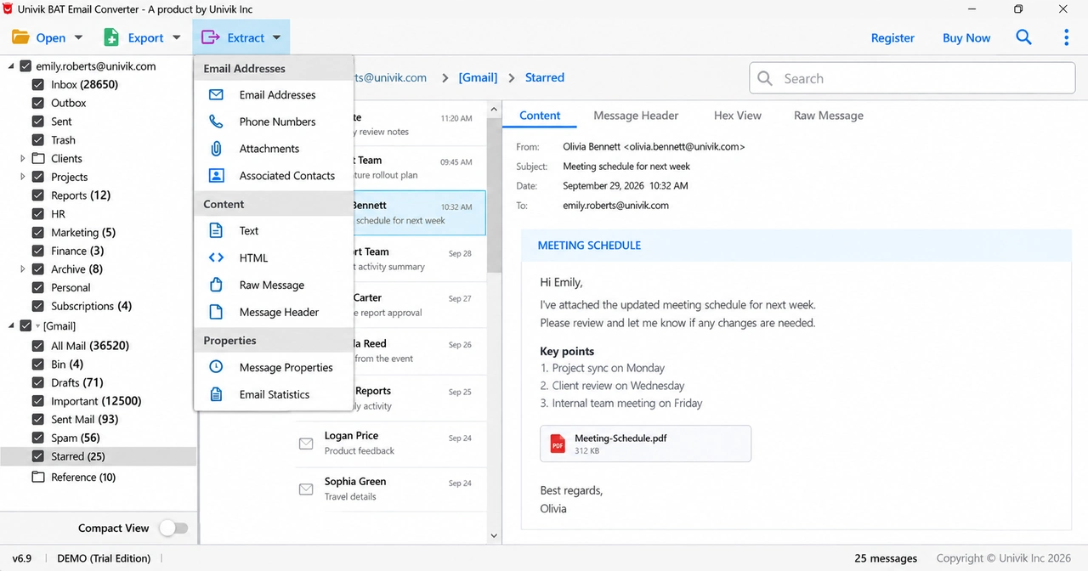Screen dimensions: 1088x571
Task: Select the Drafts (71) folder
Action: (77, 382)
